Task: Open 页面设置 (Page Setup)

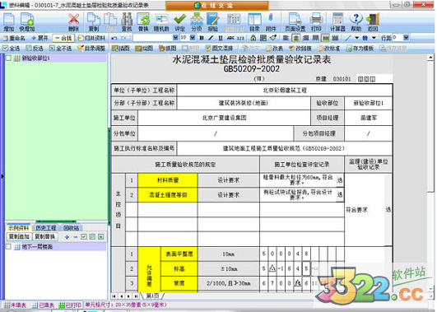Action: click(295, 22)
